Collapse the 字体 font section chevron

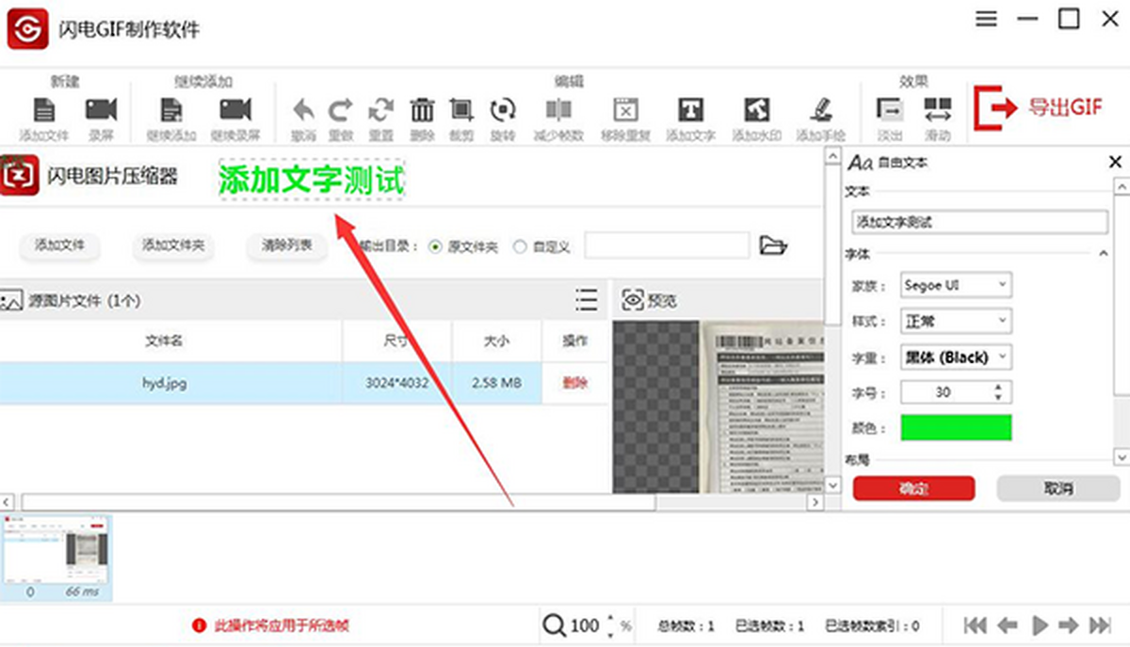pos(1103,253)
